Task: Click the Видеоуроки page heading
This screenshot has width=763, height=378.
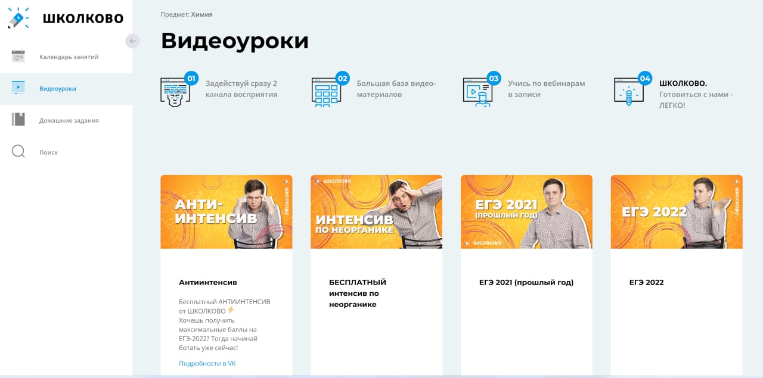Action: [235, 40]
